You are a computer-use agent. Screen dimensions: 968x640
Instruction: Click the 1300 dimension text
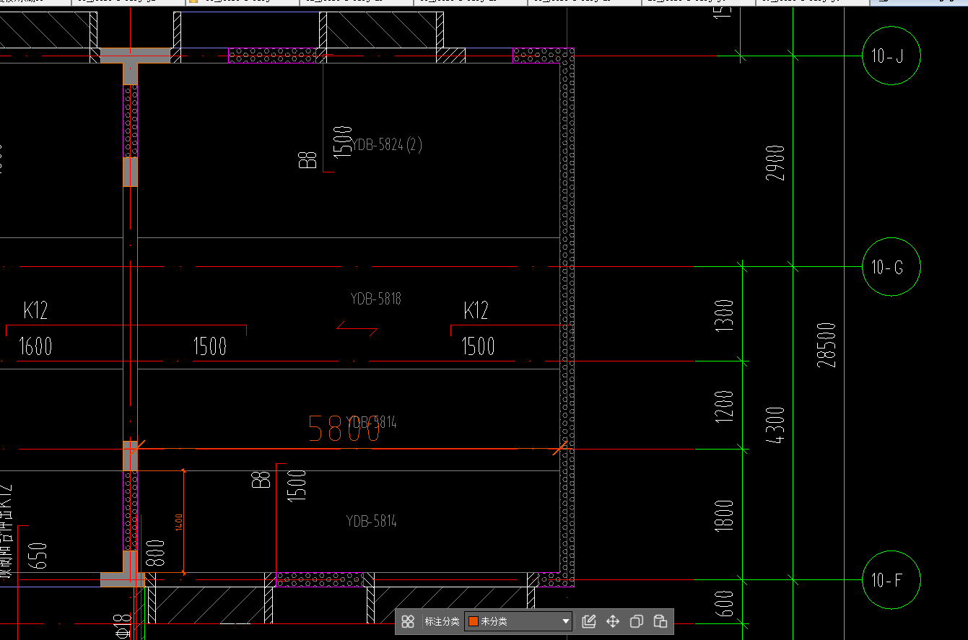[725, 315]
